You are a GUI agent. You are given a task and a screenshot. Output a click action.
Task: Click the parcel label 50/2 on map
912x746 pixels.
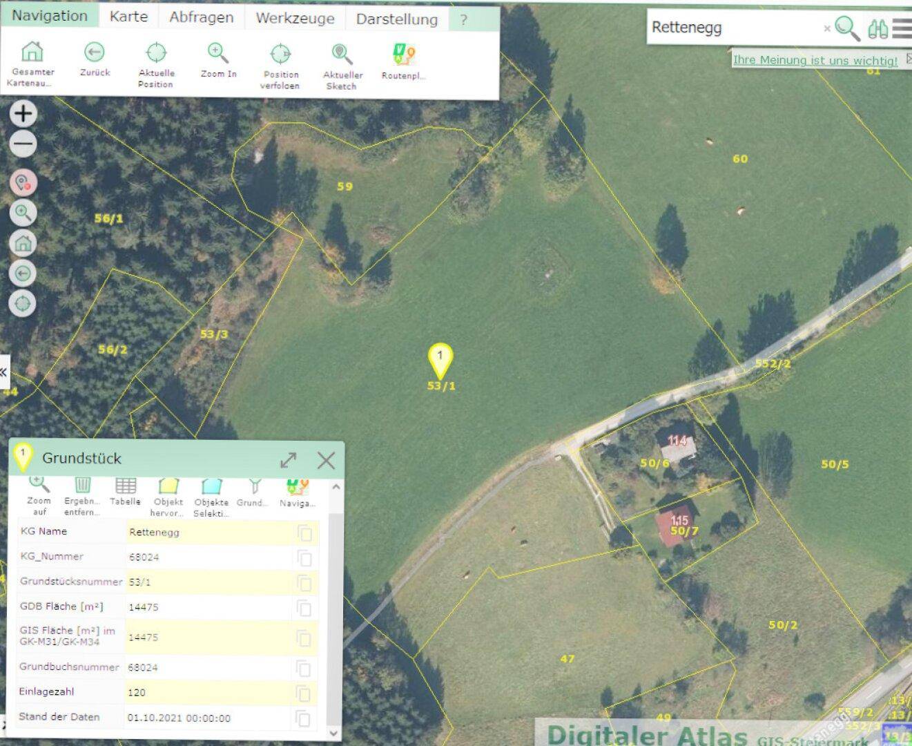click(x=783, y=625)
